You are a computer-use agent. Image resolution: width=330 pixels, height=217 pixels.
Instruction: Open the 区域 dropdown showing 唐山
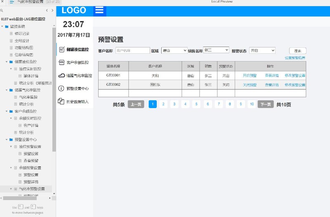[x=174, y=50]
